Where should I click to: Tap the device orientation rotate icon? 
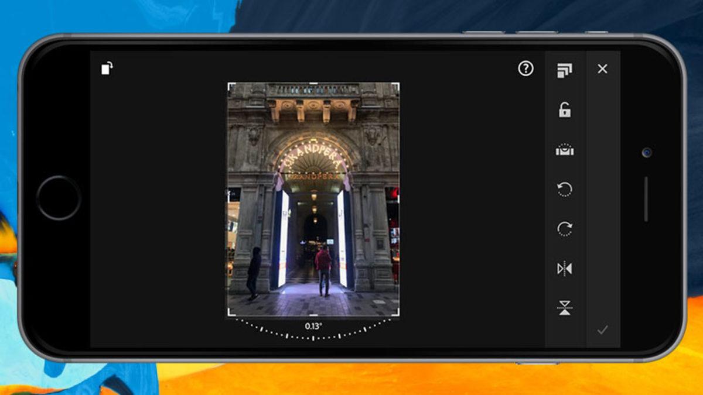(107, 68)
